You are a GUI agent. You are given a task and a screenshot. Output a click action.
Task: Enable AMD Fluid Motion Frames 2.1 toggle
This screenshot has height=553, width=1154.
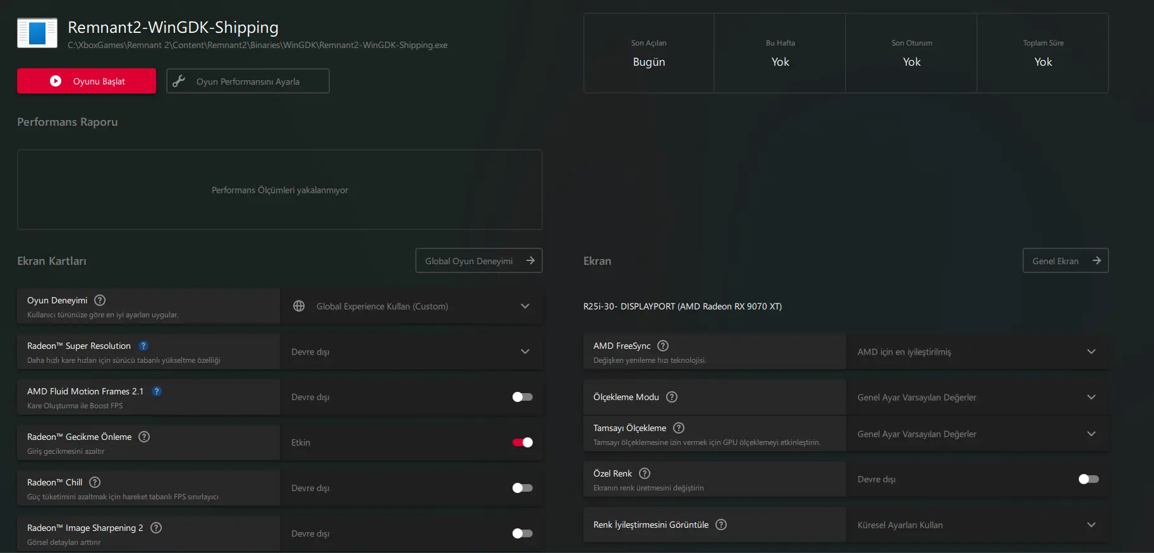pyautogui.click(x=523, y=397)
